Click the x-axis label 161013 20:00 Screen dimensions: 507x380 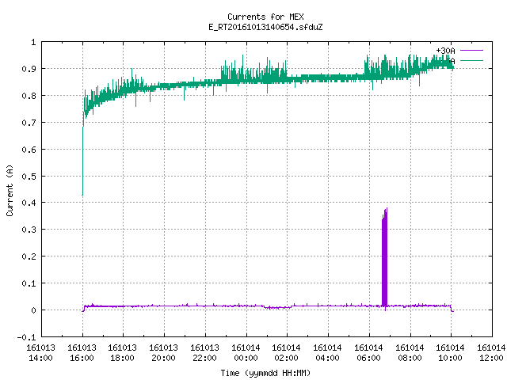[x=164, y=353]
